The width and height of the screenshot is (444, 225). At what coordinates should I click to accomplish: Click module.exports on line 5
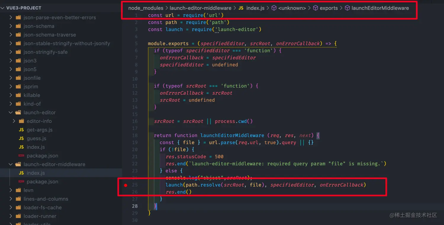pos(168,44)
